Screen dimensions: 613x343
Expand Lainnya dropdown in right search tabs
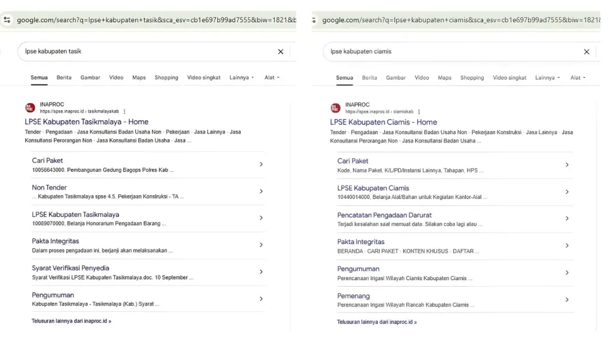[x=547, y=78]
